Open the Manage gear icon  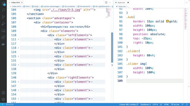3,100
